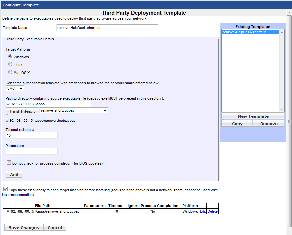Select the Windows target platform radio button
Screen dimensions: 292x235
(x=10, y=57)
